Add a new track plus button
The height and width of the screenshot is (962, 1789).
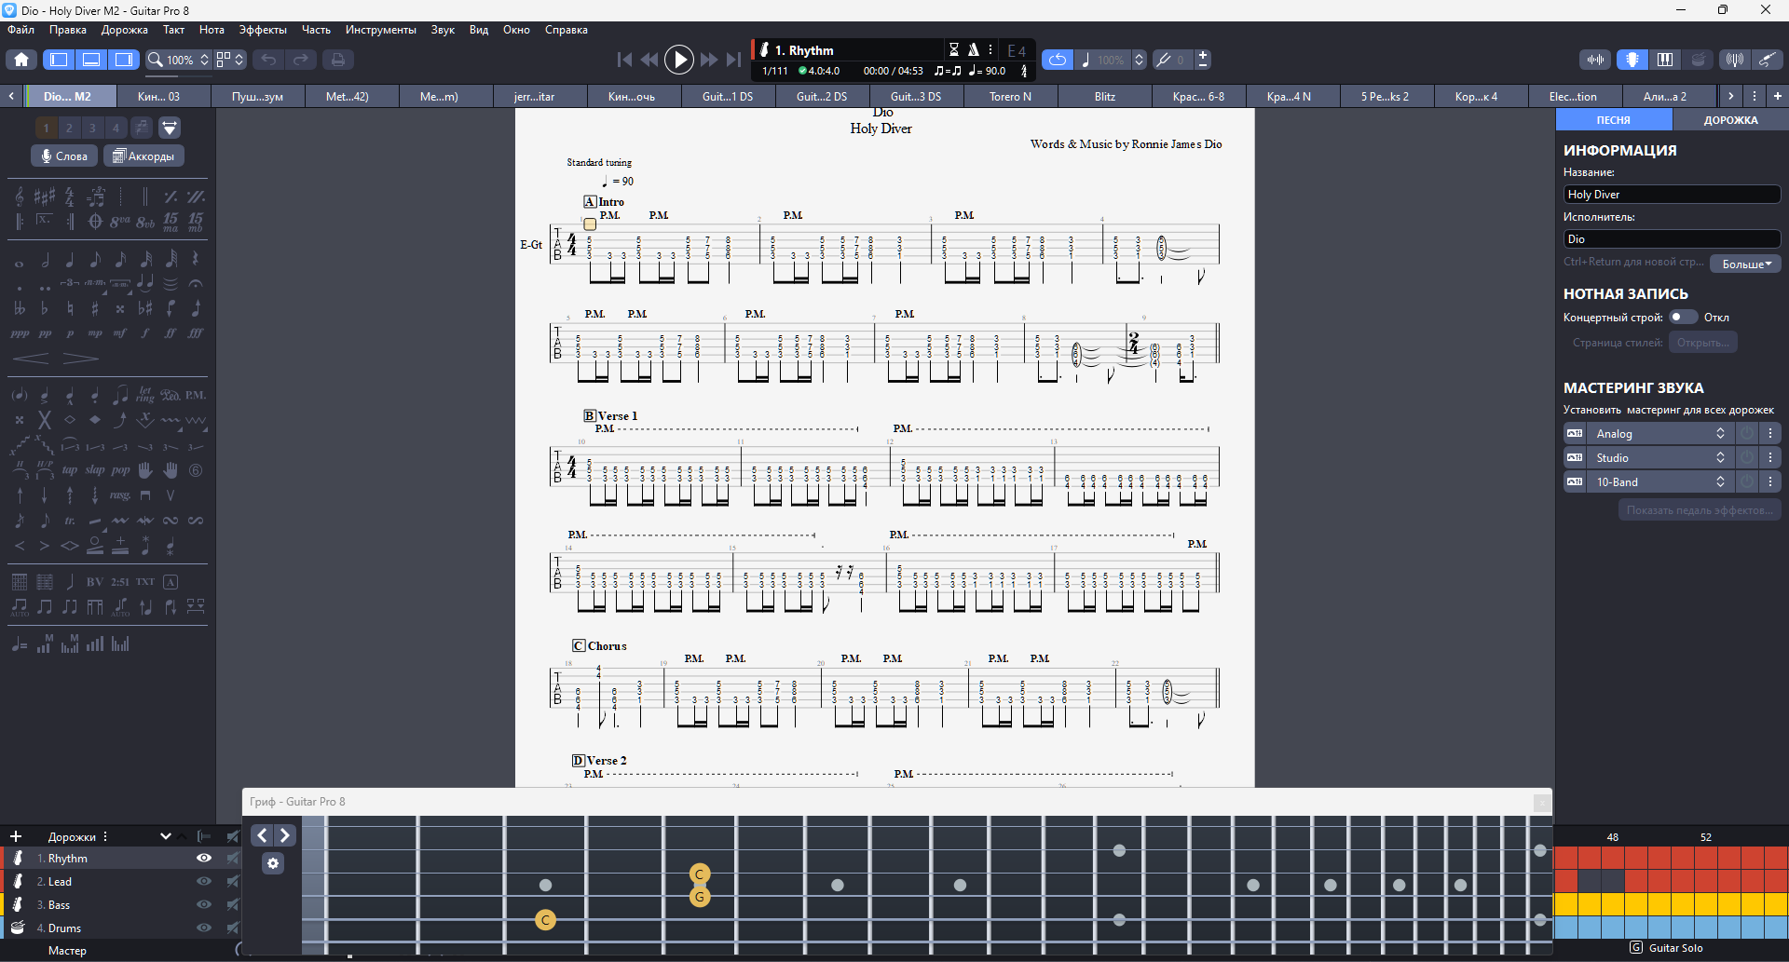[x=16, y=836]
